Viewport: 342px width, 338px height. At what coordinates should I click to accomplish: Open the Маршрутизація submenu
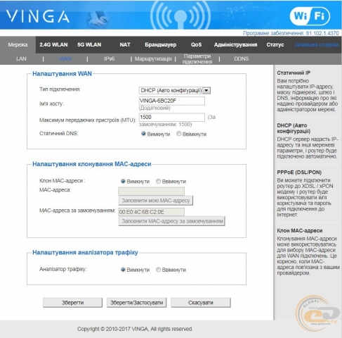[153, 59]
